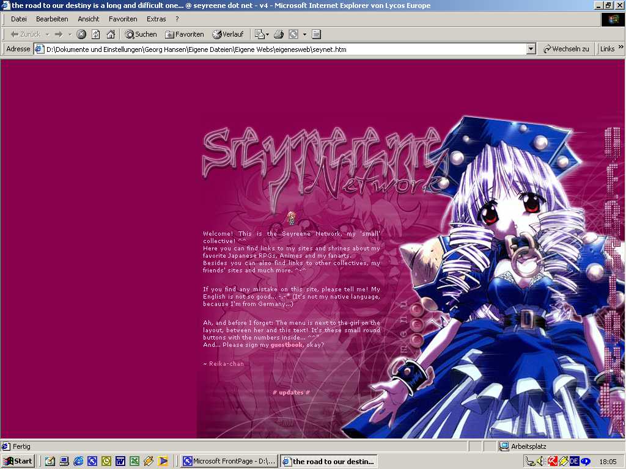Viewport: 626px width, 469px height.
Task: Click the Windows logo throbber in the menu bar
Action: click(613, 20)
